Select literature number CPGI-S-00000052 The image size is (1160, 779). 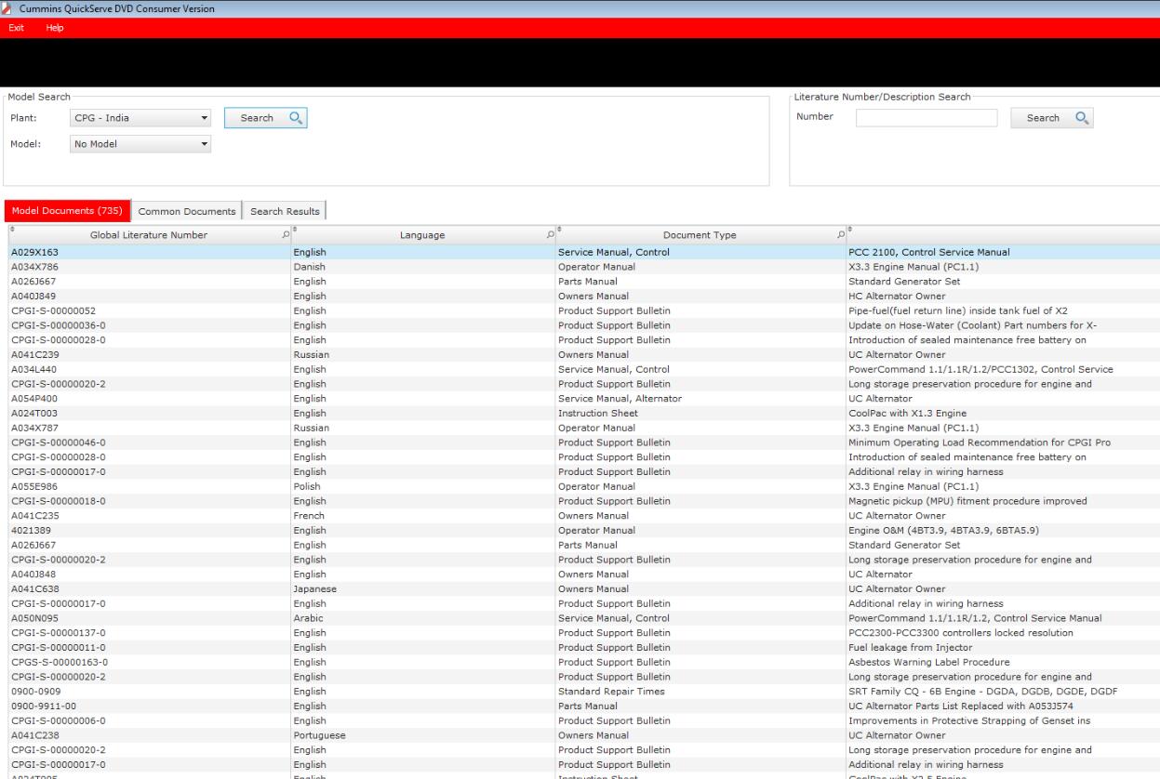pos(53,311)
